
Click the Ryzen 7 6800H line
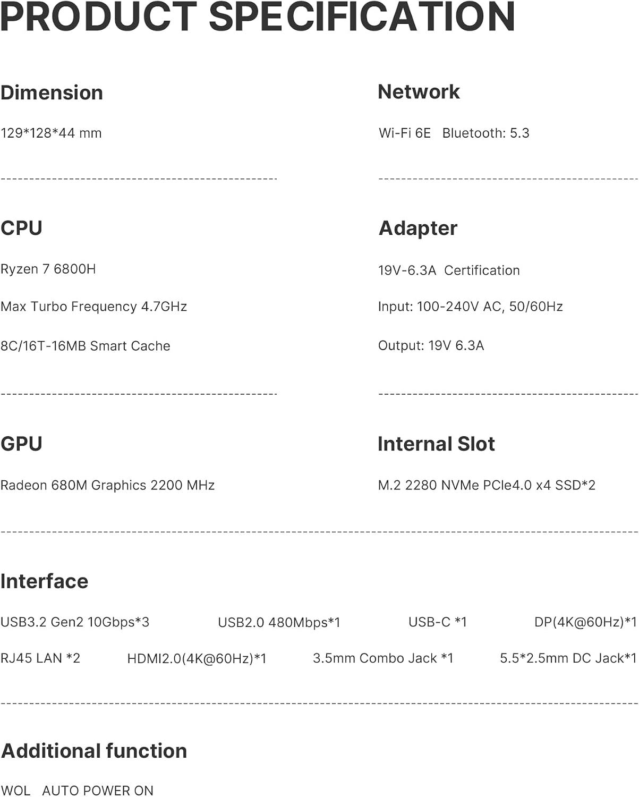(48, 269)
